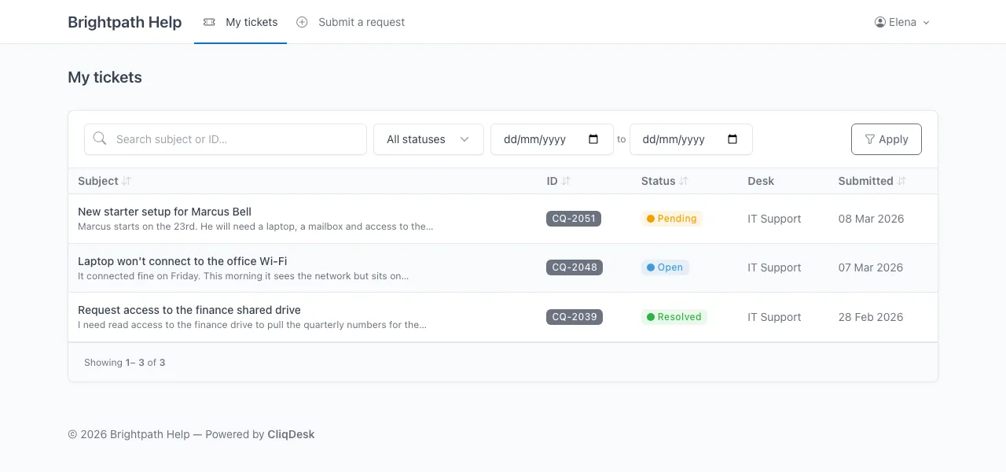This screenshot has height=472, width=1006.
Task: Click the preview text starting 'It connected fine on Friday'
Action: click(243, 276)
